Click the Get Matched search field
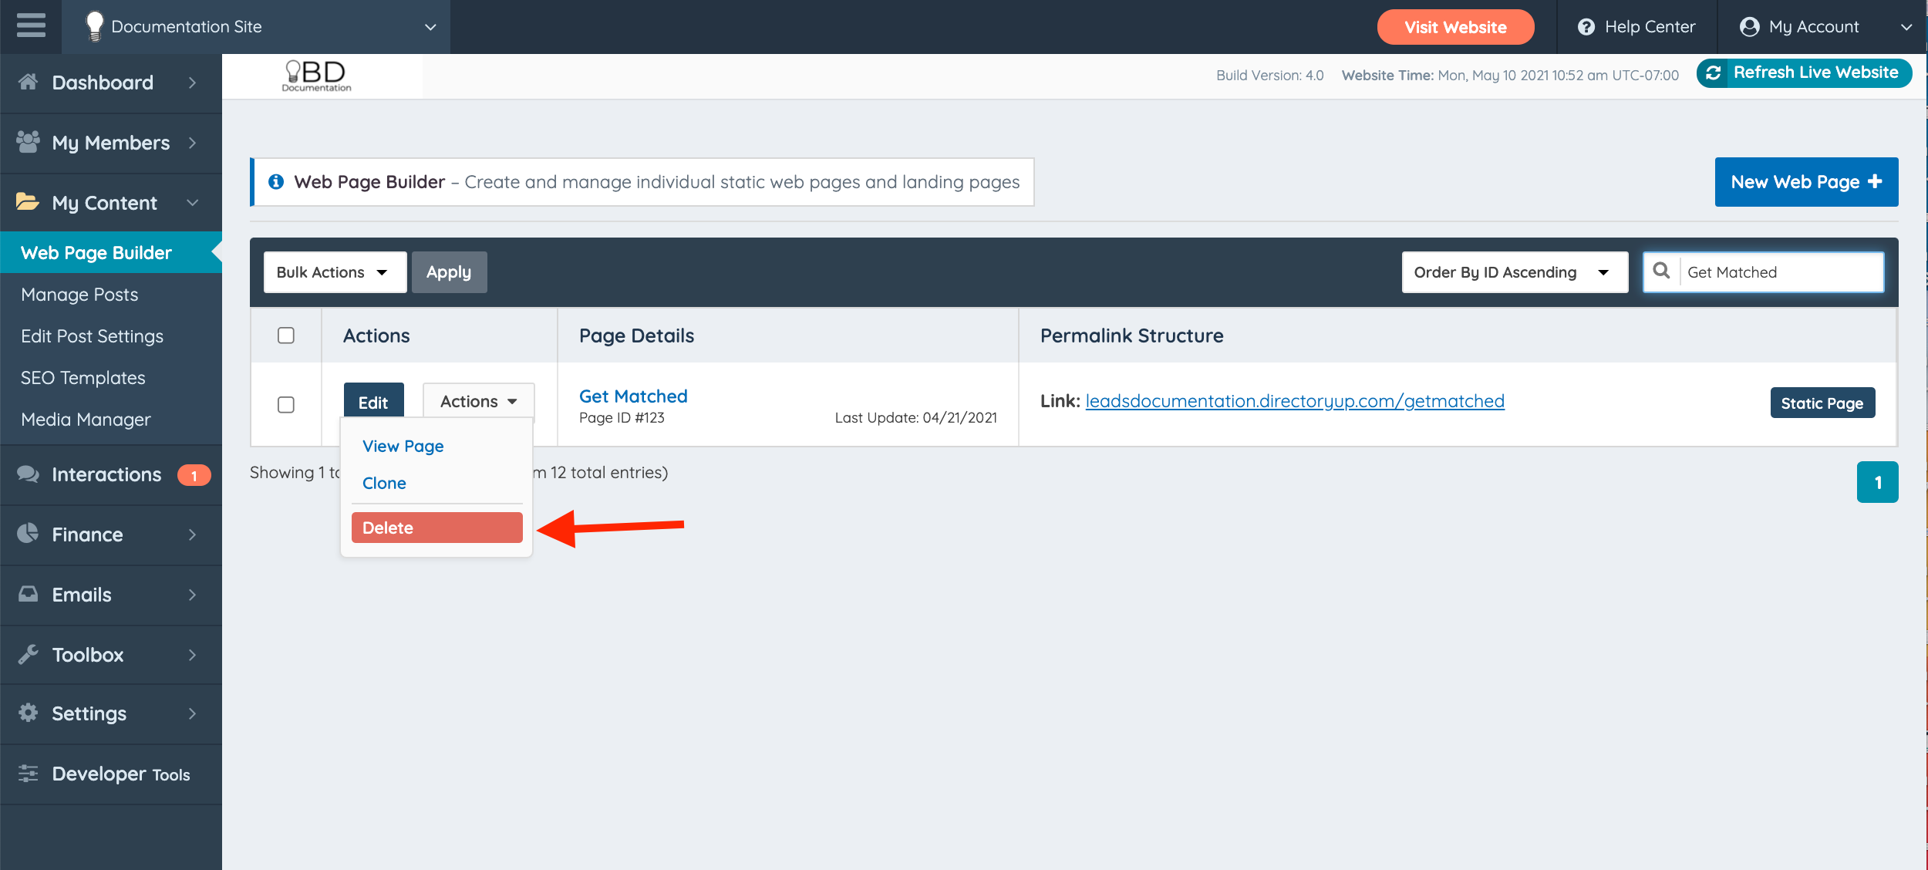 (x=1780, y=272)
